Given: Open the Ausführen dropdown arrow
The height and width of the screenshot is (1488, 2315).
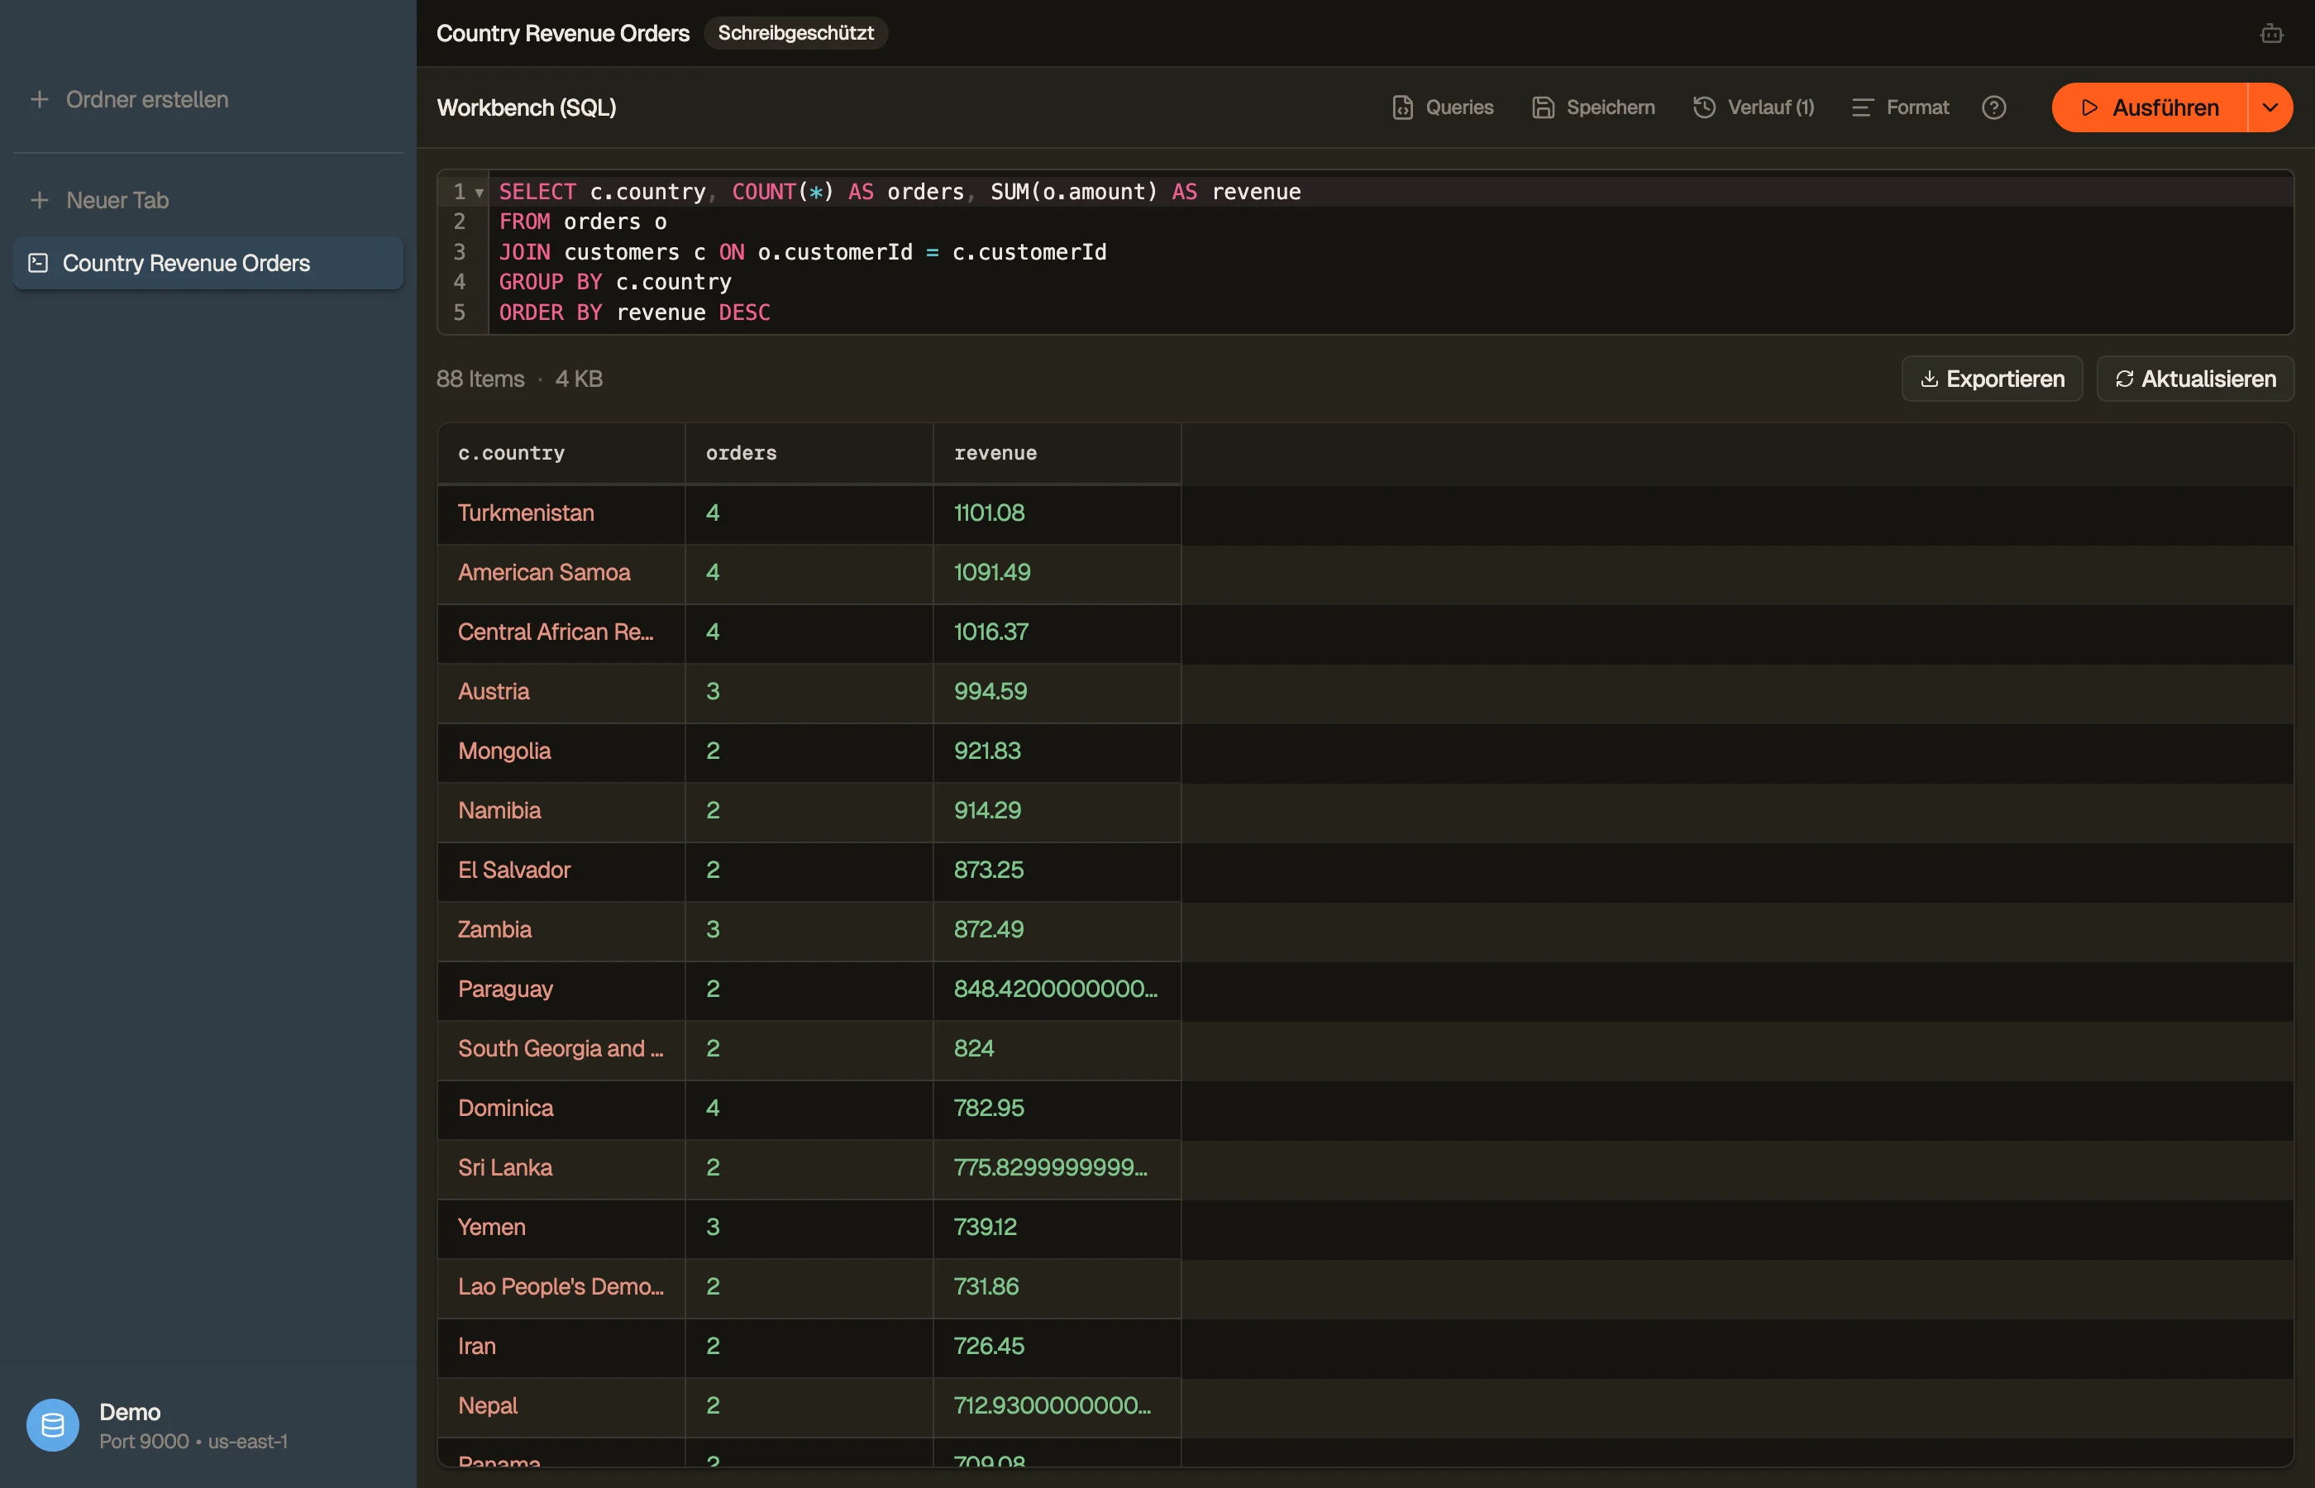Looking at the screenshot, I should point(2270,107).
